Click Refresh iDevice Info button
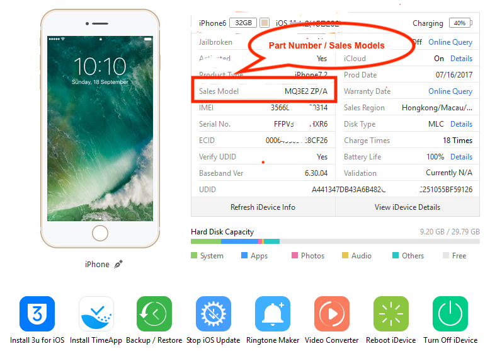Screen dimensions: 490x351 [x=263, y=207]
